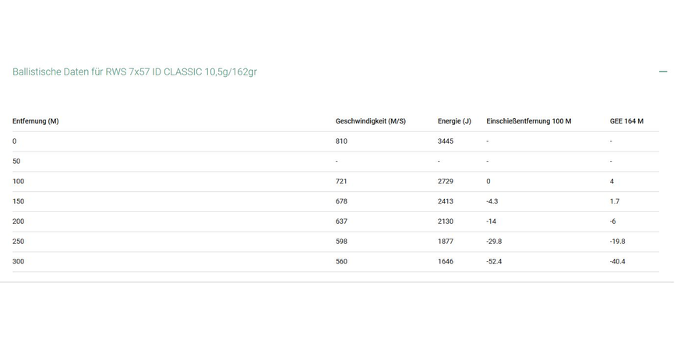Click the muzzle velocity value 810
Image resolution: width=691 pixels, height=345 pixels.
341,141
